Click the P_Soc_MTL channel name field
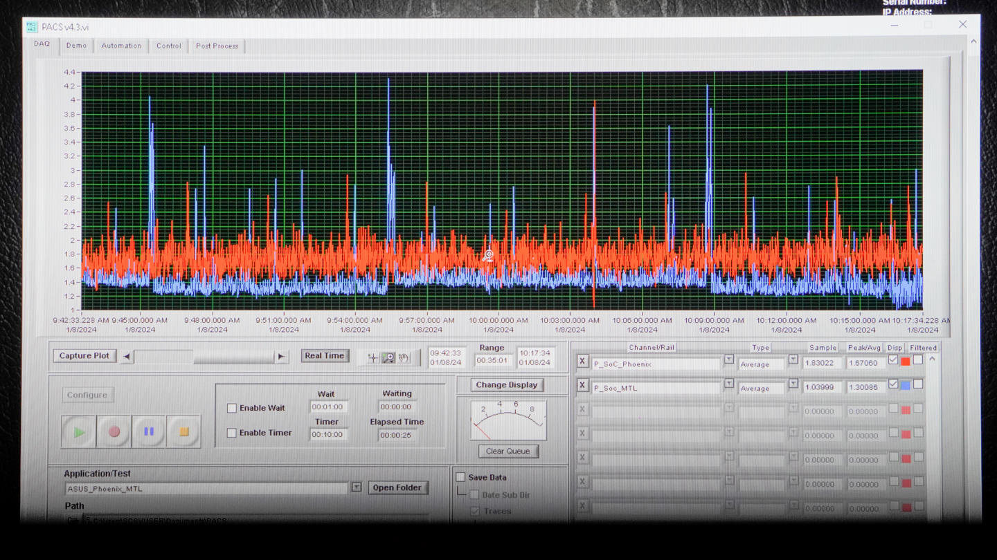The image size is (997, 560). coord(656,388)
